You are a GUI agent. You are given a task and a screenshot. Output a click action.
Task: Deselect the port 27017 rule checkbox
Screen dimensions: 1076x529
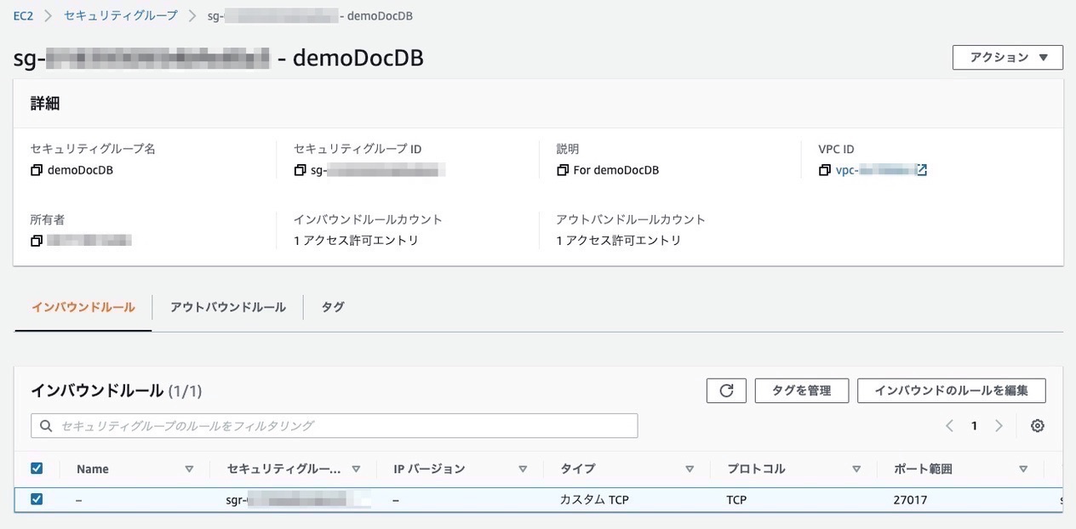(x=35, y=499)
